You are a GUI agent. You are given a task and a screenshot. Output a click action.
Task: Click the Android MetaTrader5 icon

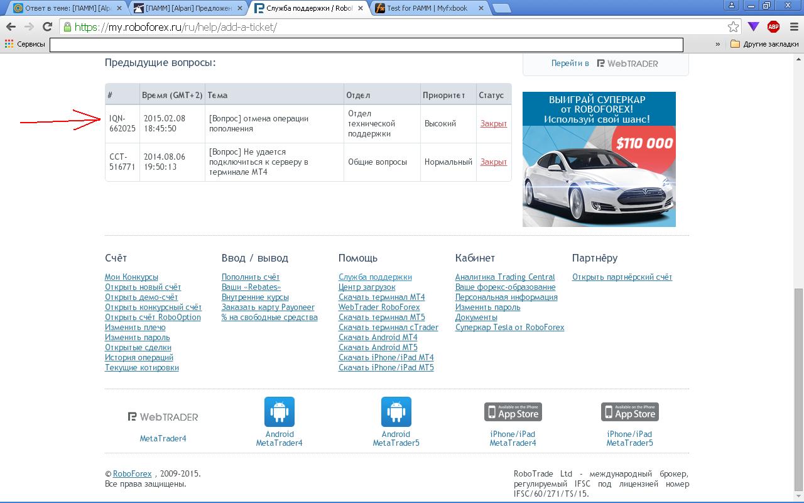point(396,412)
